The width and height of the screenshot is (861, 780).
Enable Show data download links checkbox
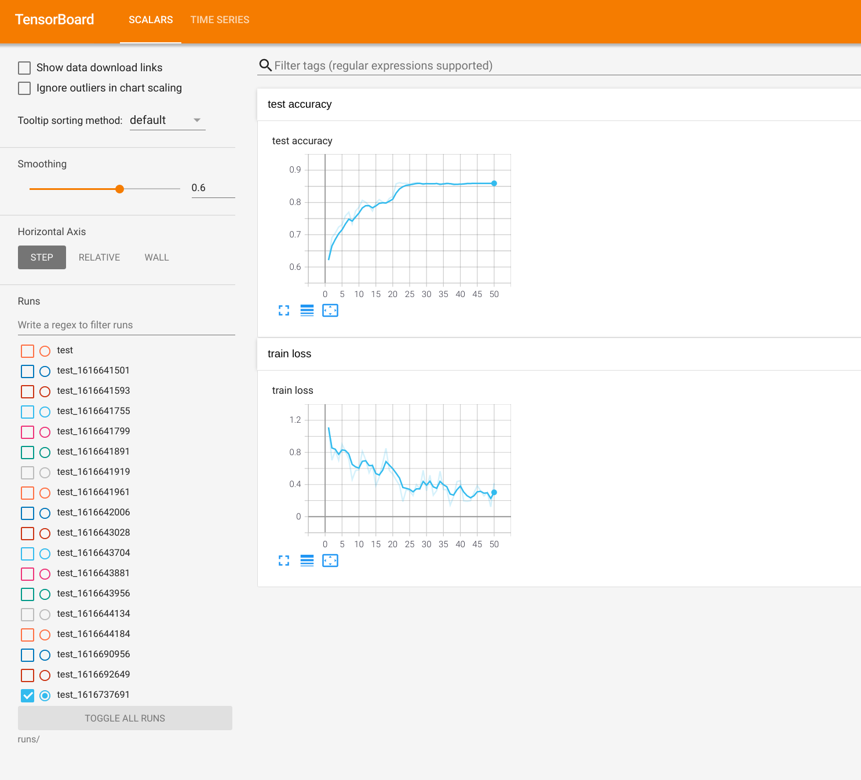point(24,68)
